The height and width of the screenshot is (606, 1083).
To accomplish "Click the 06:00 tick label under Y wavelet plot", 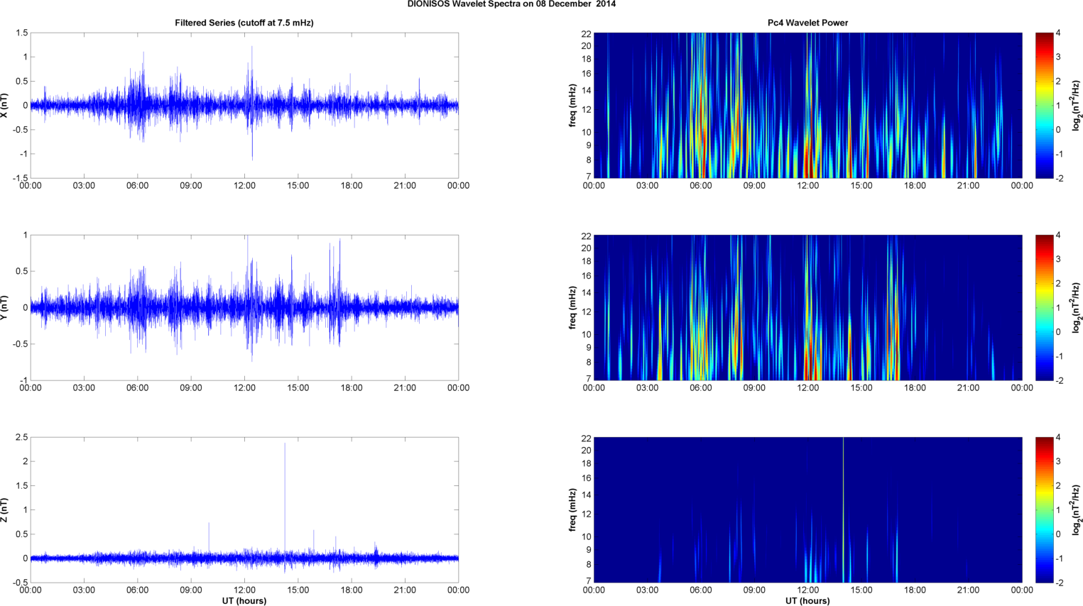I will (x=701, y=388).
